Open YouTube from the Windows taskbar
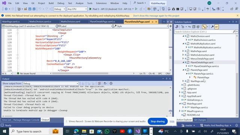The width and height of the screenshot is (240, 135). point(122,131)
